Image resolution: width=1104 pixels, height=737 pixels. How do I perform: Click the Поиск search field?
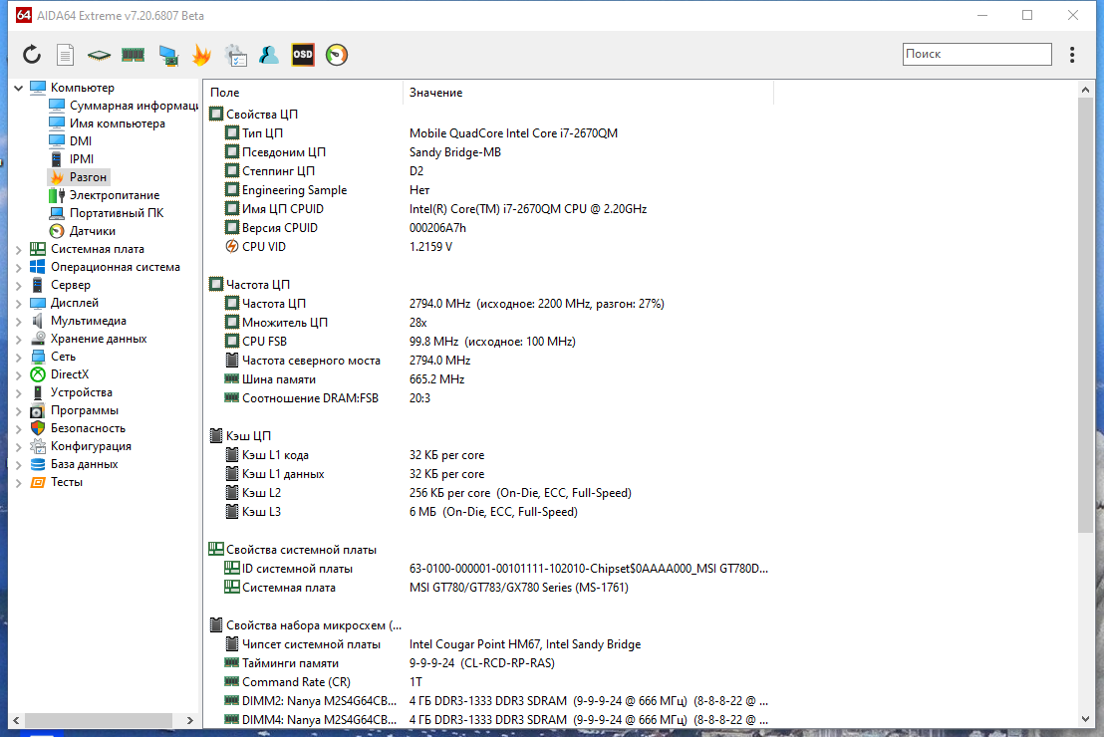point(977,54)
